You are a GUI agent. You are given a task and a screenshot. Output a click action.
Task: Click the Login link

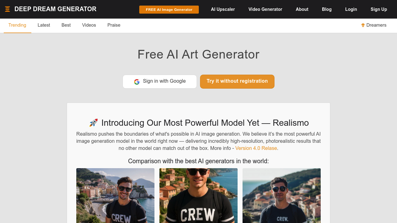[x=351, y=9]
